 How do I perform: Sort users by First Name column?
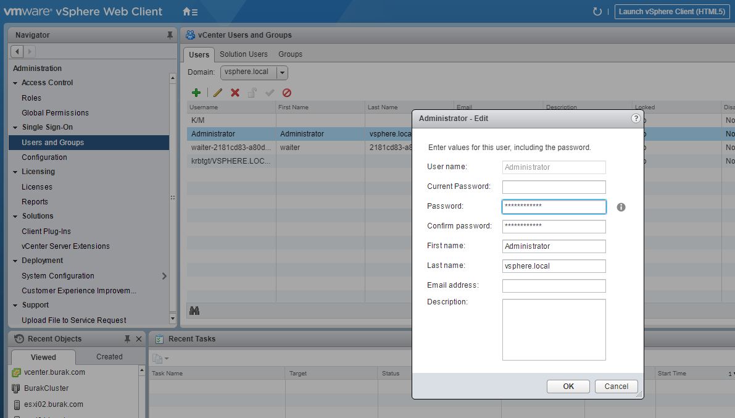tap(321, 107)
